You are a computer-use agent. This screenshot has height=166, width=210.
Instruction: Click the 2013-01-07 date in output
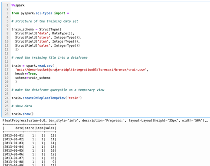click(x=13, y=158)
